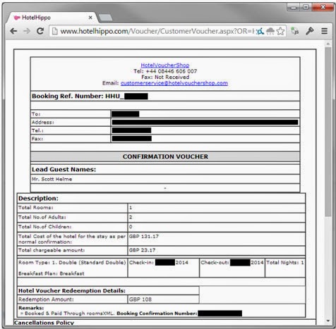Click the HotelHippo tab favicon
Viewport: 336px width, 329px height.
pos(16,18)
